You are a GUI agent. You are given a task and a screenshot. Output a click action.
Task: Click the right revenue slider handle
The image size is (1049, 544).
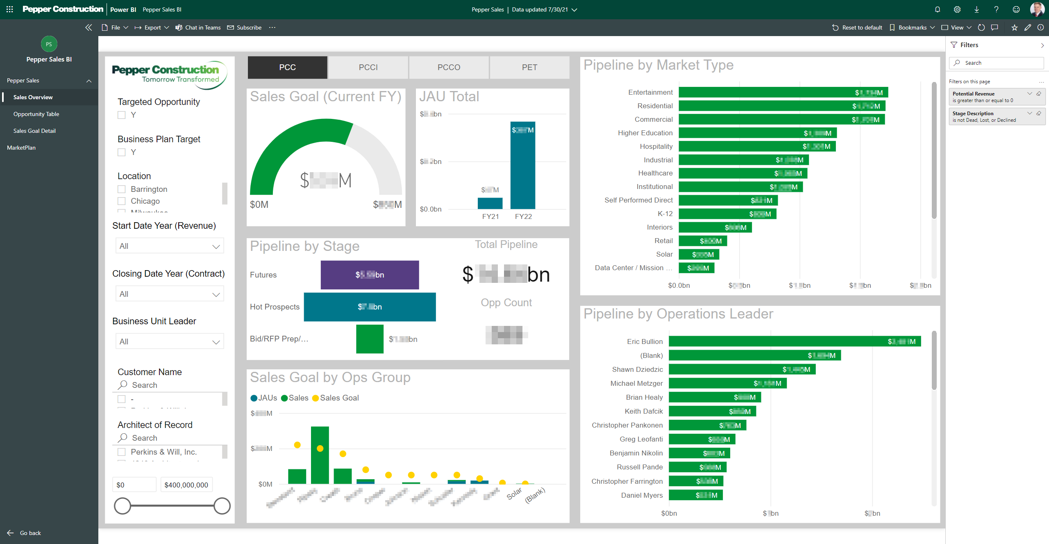click(x=222, y=506)
